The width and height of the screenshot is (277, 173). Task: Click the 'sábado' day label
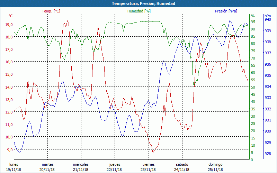(182, 165)
